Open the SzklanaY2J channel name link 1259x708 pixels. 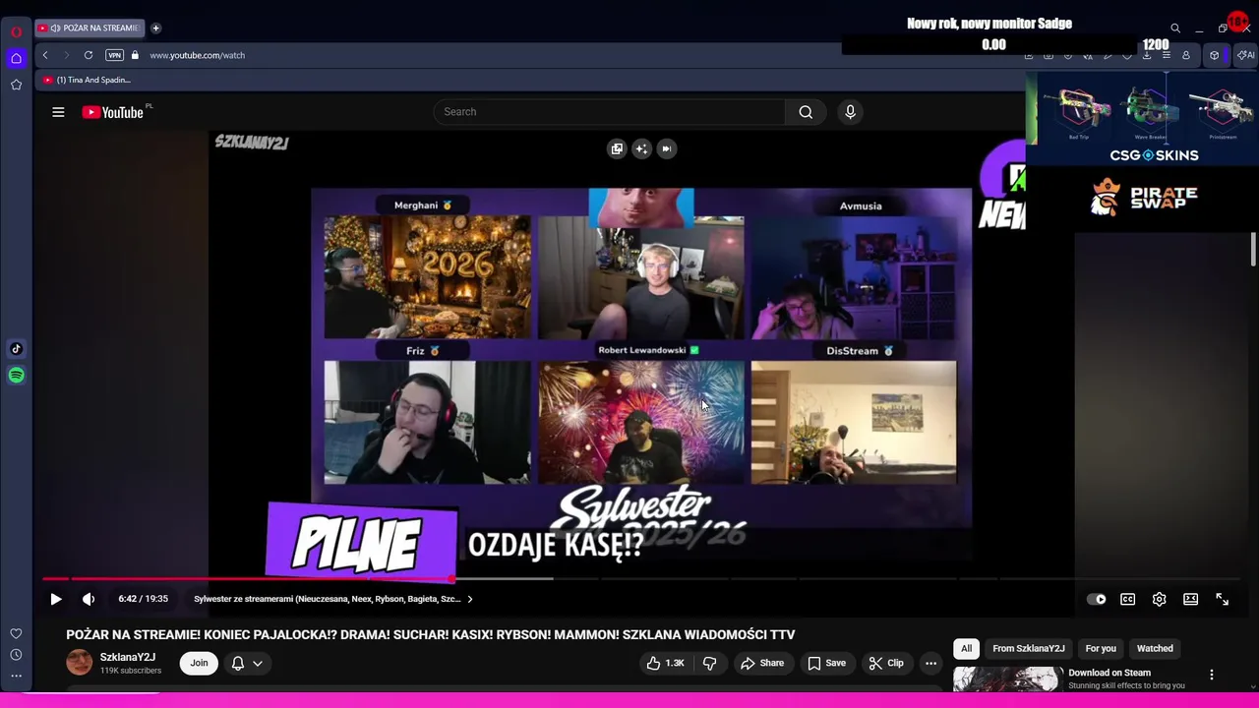tap(127, 657)
